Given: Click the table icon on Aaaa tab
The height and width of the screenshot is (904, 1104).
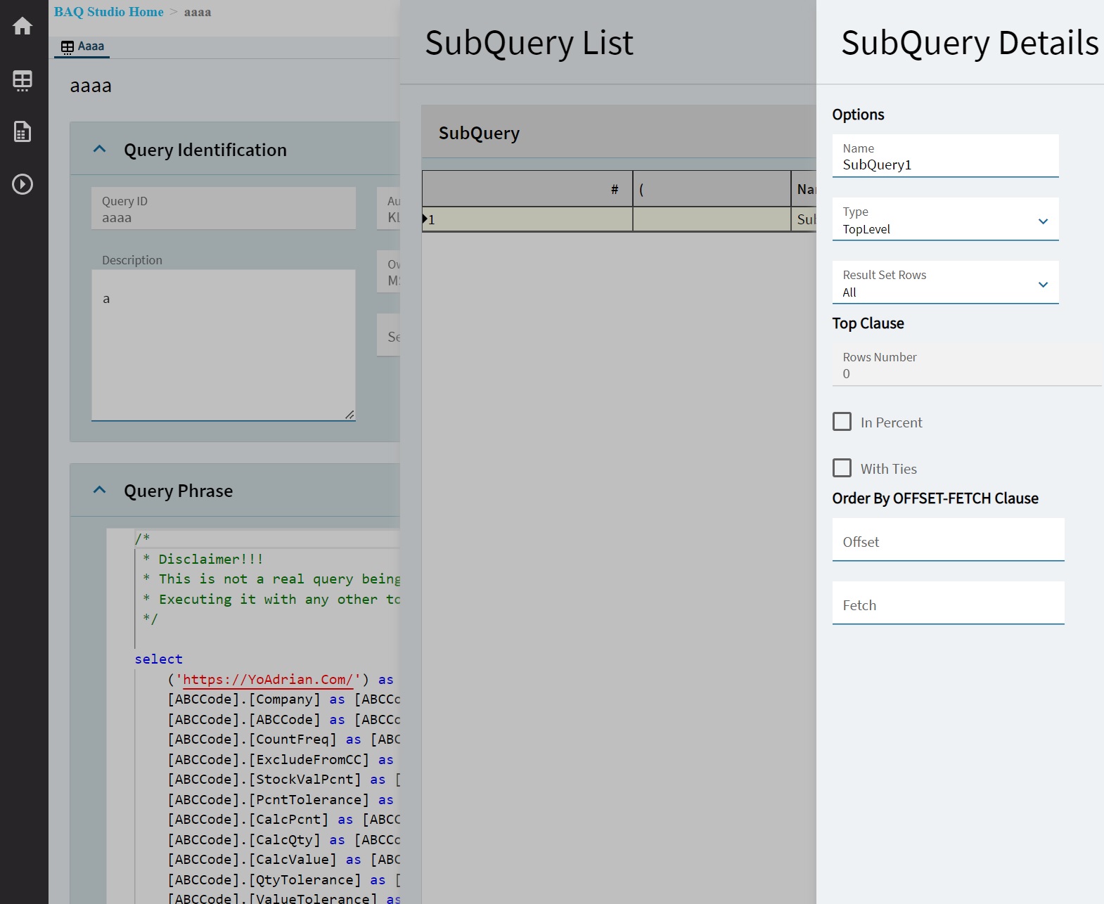Looking at the screenshot, I should [68, 47].
